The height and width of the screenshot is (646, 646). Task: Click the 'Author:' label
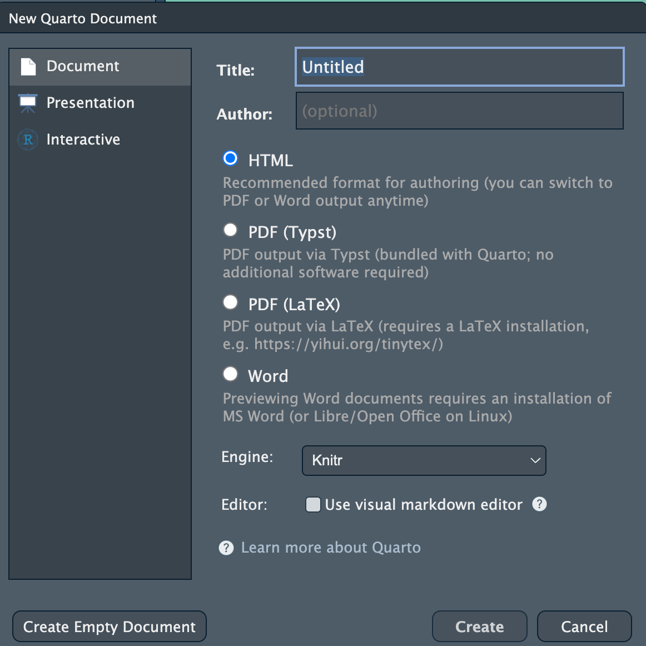pyautogui.click(x=245, y=114)
